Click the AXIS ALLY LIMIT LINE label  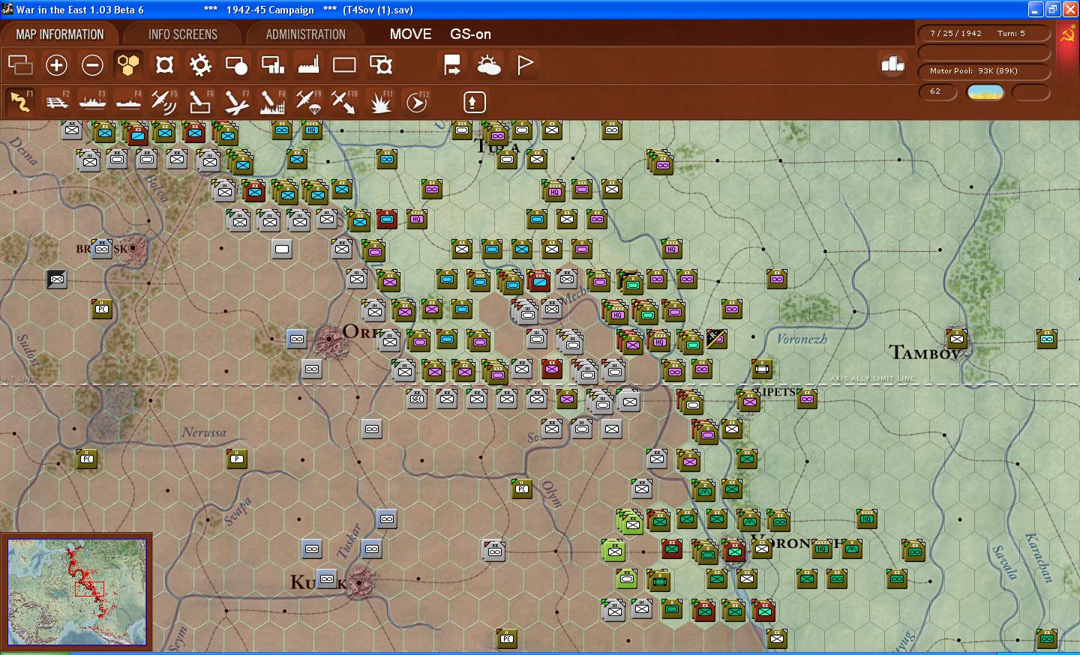(872, 379)
